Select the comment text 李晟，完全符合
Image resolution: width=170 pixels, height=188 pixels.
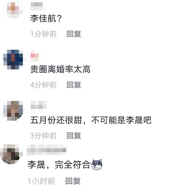[x=59, y=165]
